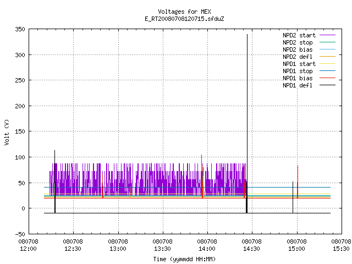The width and height of the screenshot is (352, 264).
Task: Click the 100 y-axis tick label
Action: (20, 157)
